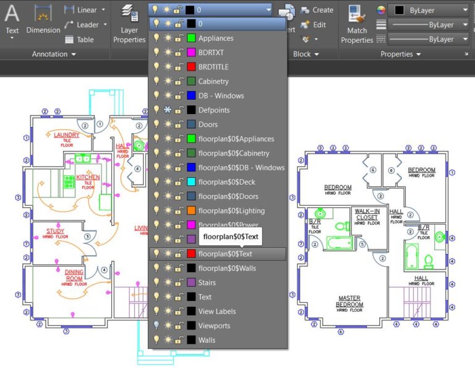Click the BRDTITLE red color swatch

pyautogui.click(x=191, y=68)
